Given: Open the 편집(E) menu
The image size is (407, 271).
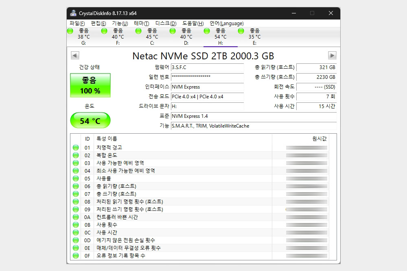Looking at the screenshot, I should point(98,23).
